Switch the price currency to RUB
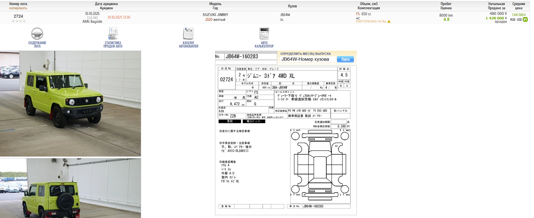 (513, 20)
